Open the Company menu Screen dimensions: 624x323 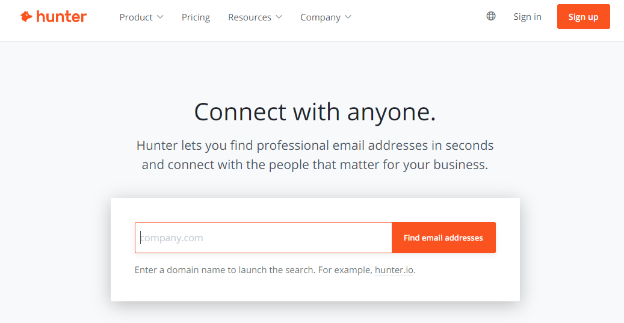pyautogui.click(x=320, y=17)
